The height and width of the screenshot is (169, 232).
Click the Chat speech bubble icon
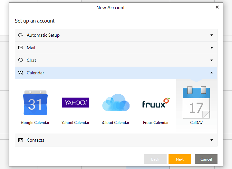coord(21,60)
